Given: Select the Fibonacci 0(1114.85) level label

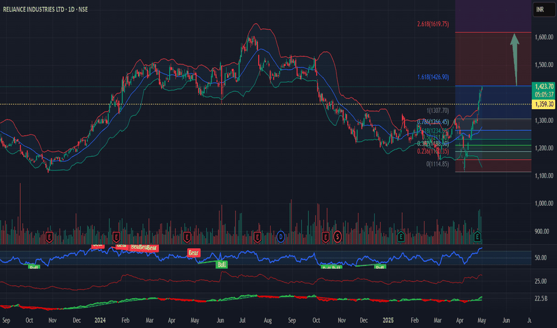Looking at the screenshot, I should point(437,164).
